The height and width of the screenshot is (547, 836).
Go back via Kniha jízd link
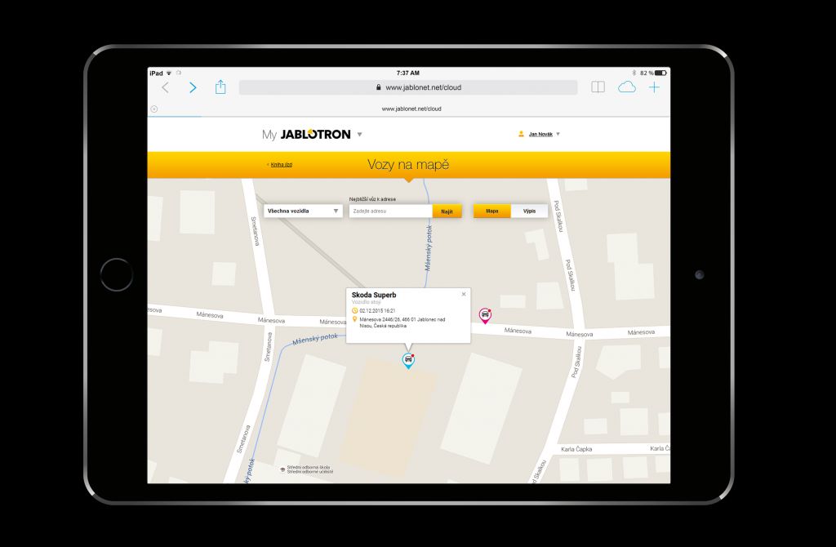click(x=280, y=165)
